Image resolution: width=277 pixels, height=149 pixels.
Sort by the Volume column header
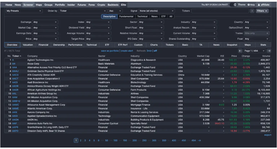coord(266,56)
